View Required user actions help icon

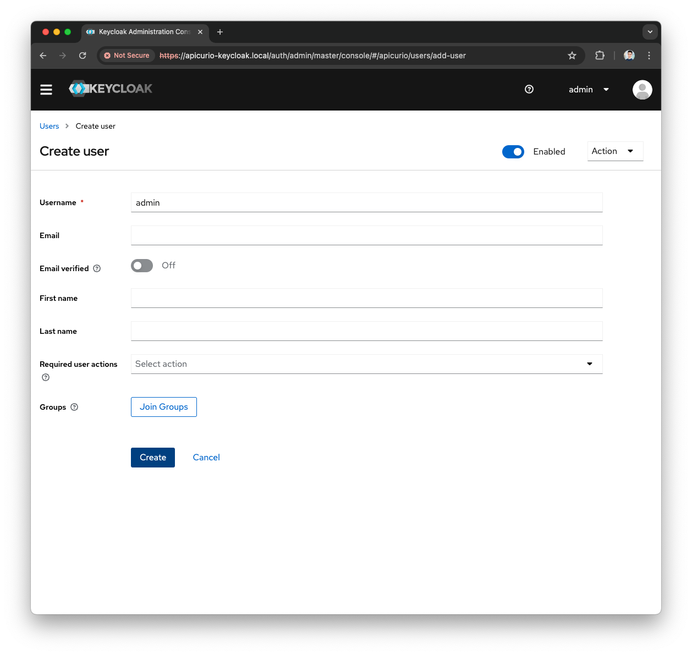click(x=45, y=377)
